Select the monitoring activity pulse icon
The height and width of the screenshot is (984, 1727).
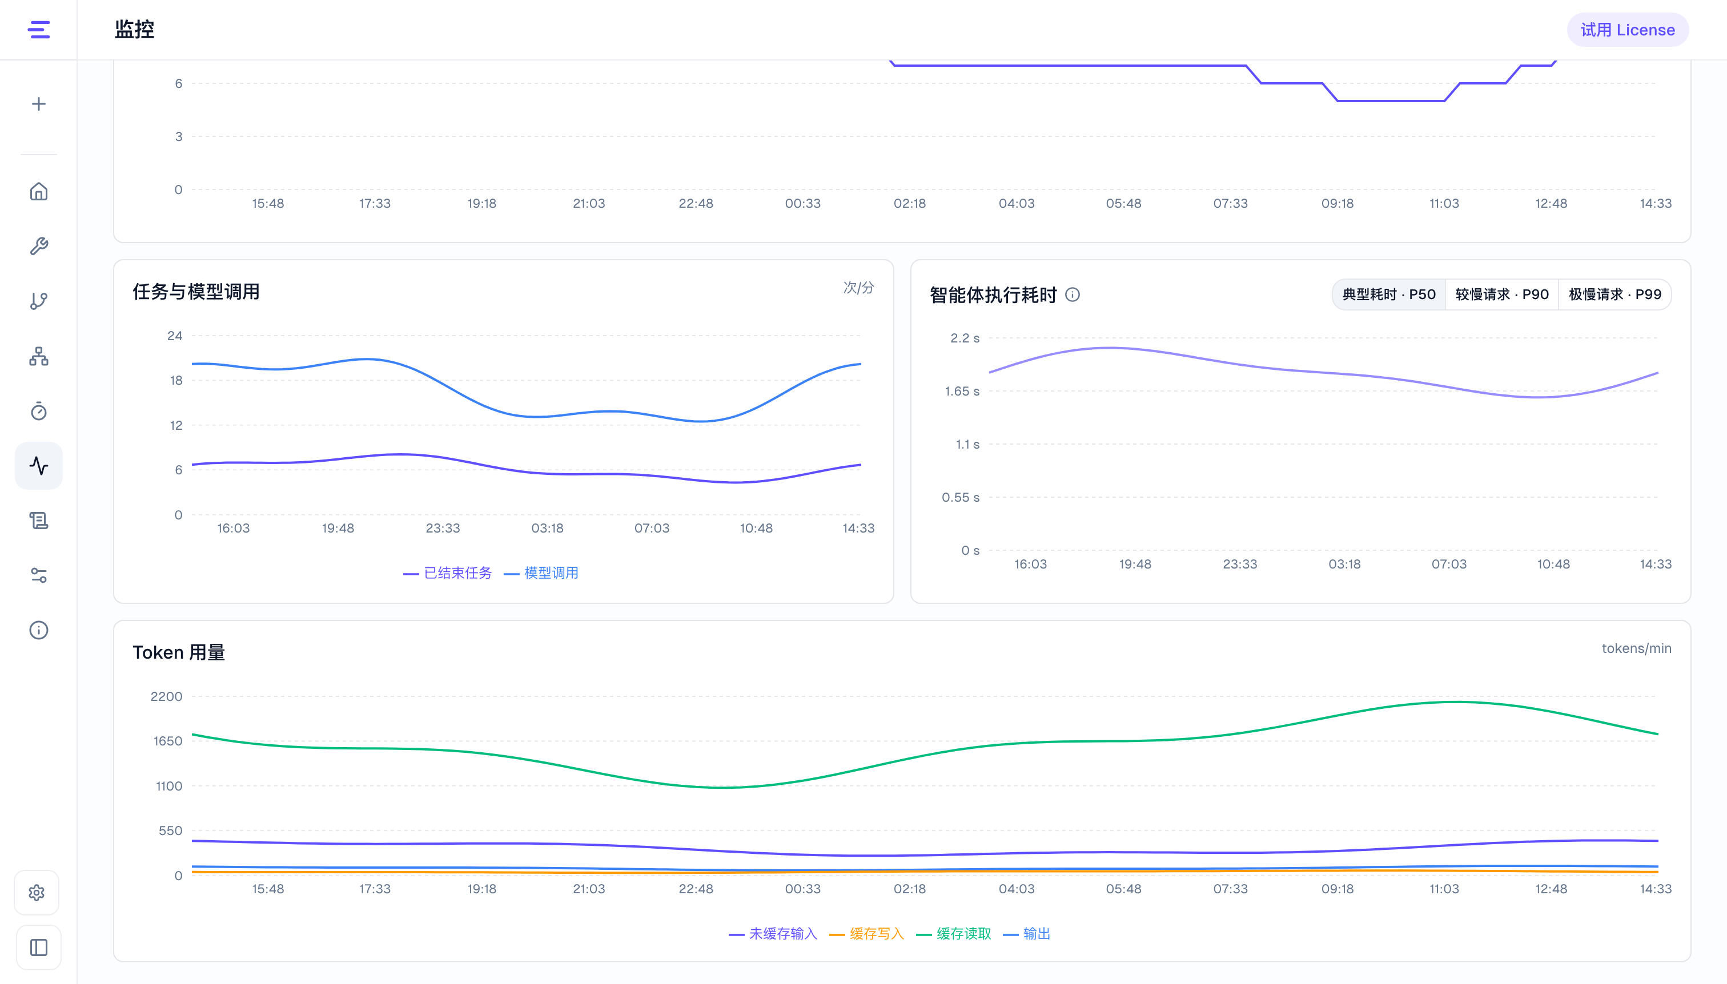[x=38, y=466]
